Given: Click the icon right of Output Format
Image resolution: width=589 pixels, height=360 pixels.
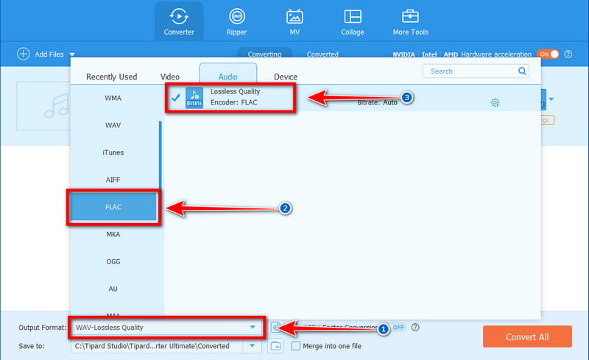Looking at the screenshot, I should click(275, 328).
